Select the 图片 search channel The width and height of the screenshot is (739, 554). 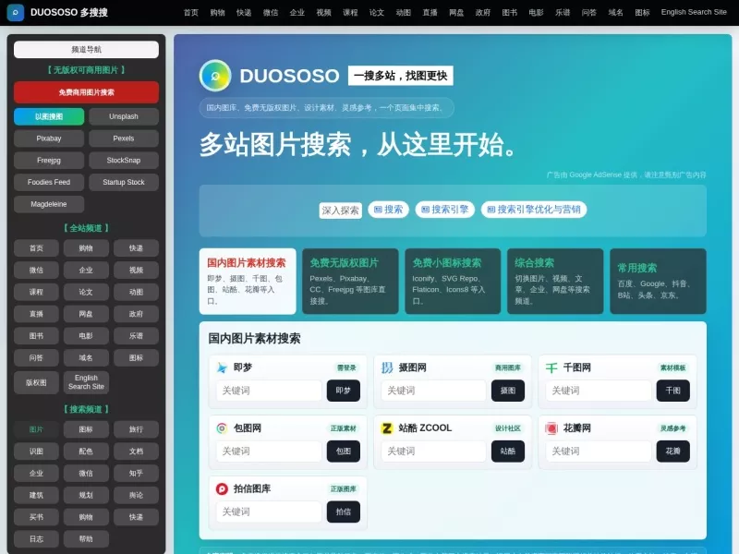coord(36,429)
